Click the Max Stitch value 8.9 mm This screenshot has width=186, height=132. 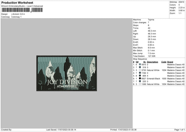pos(151,48)
